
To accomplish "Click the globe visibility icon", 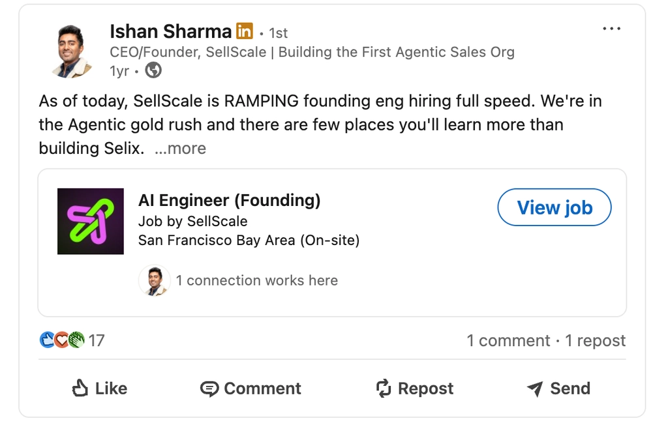I will click(x=153, y=70).
